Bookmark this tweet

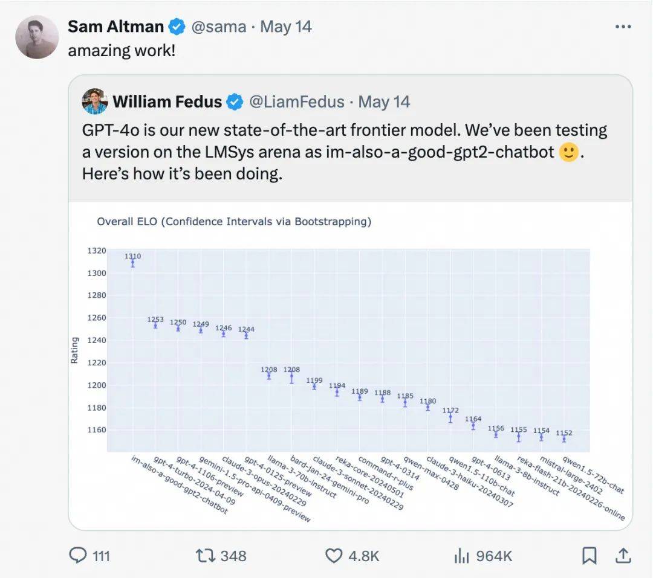590,556
